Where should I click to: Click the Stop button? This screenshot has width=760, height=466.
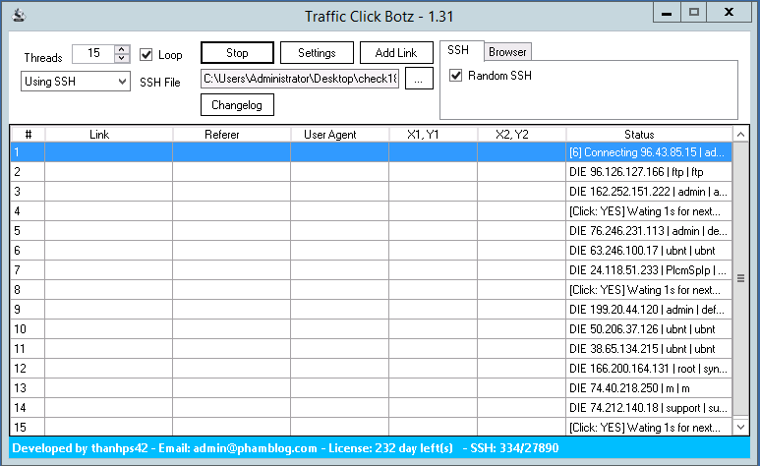click(237, 53)
